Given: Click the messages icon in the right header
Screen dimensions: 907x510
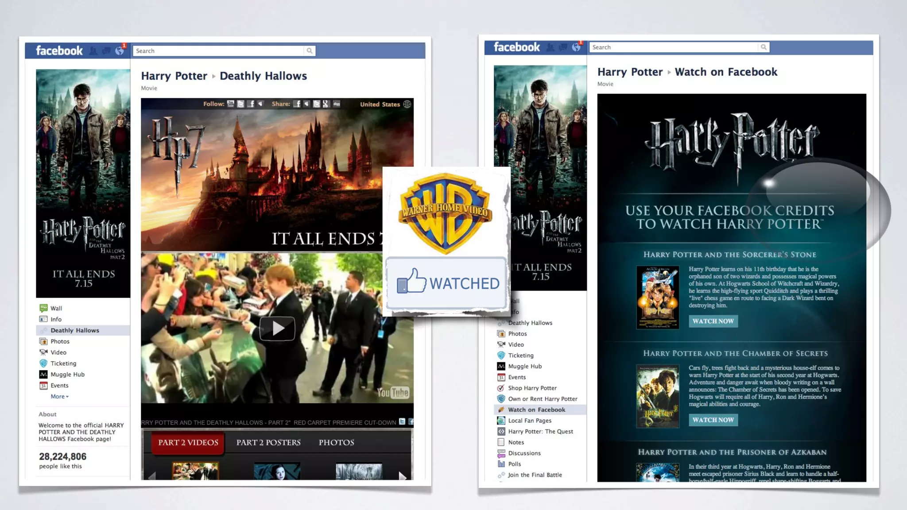Looking at the screenshot, I should (x=563, y=47).
